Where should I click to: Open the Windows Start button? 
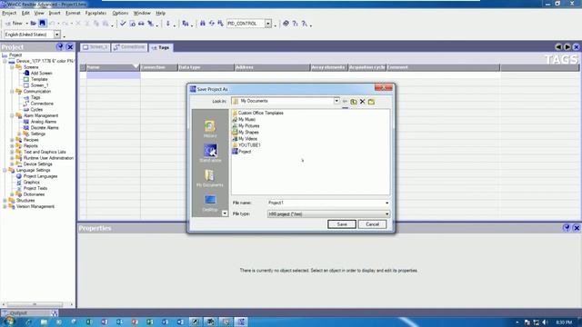coord(9,321)
